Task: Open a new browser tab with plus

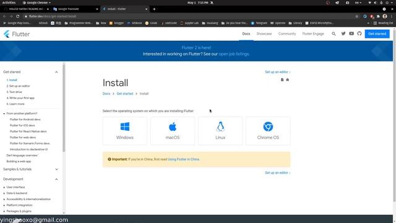Action: [154, 9]
